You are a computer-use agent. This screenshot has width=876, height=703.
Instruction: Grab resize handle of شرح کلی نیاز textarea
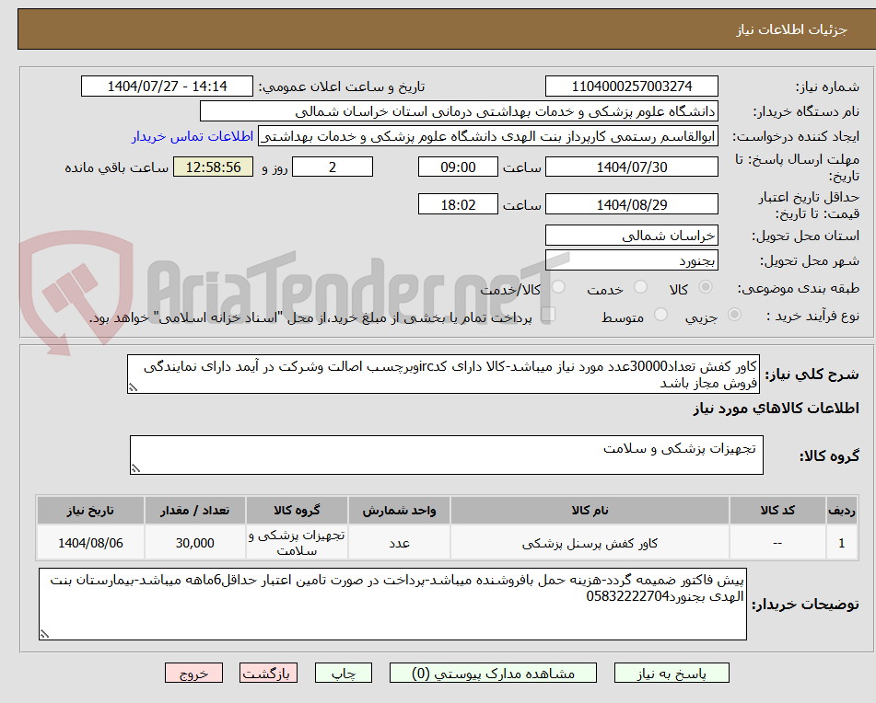click(x=133, y=387)
